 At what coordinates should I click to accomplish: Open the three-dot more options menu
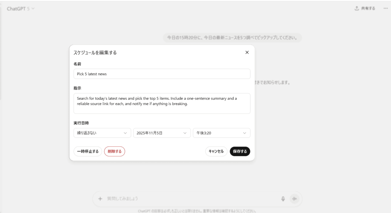pos(386,8)
